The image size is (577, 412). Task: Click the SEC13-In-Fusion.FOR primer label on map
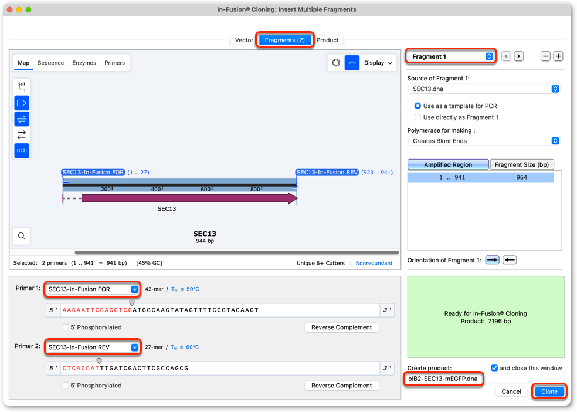coord(93,173)
